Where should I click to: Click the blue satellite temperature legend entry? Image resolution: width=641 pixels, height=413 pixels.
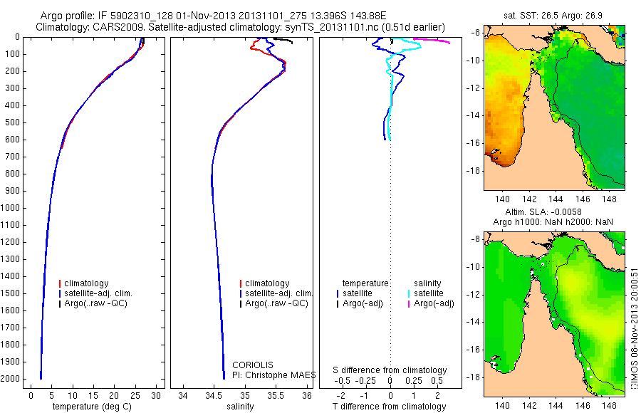pos(355,293)
